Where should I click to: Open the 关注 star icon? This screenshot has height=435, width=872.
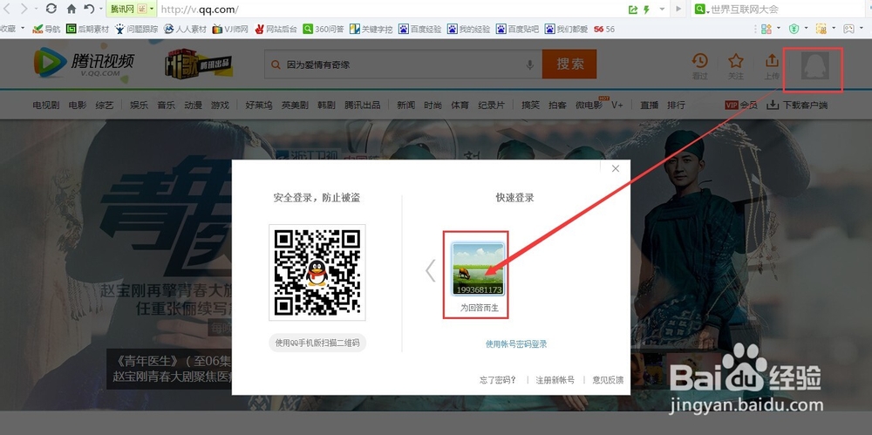[x=736, y=66]
